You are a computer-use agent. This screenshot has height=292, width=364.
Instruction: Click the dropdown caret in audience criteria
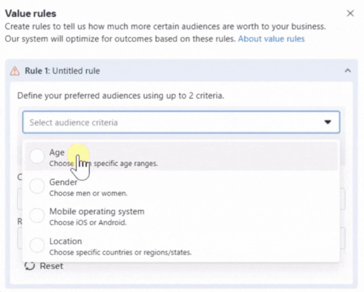pyautogui.click(x=328, y=122)
